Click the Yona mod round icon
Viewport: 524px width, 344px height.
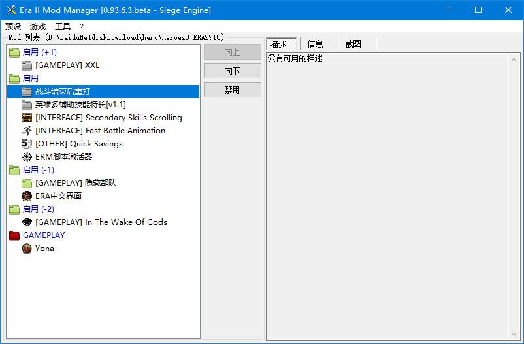point(27,249)
